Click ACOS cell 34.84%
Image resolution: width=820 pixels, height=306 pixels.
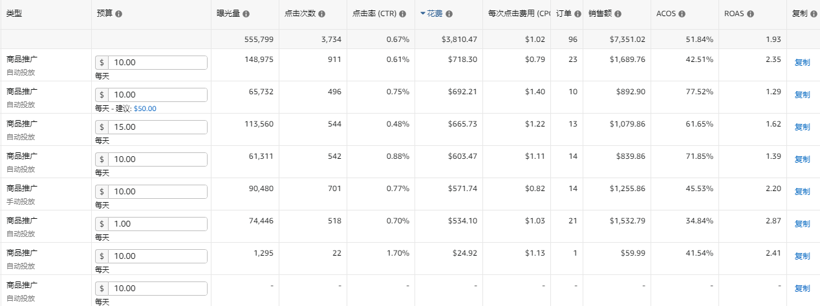[x=700, y=221]
